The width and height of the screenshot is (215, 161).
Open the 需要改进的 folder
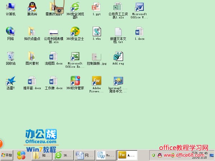coord(54,9)
